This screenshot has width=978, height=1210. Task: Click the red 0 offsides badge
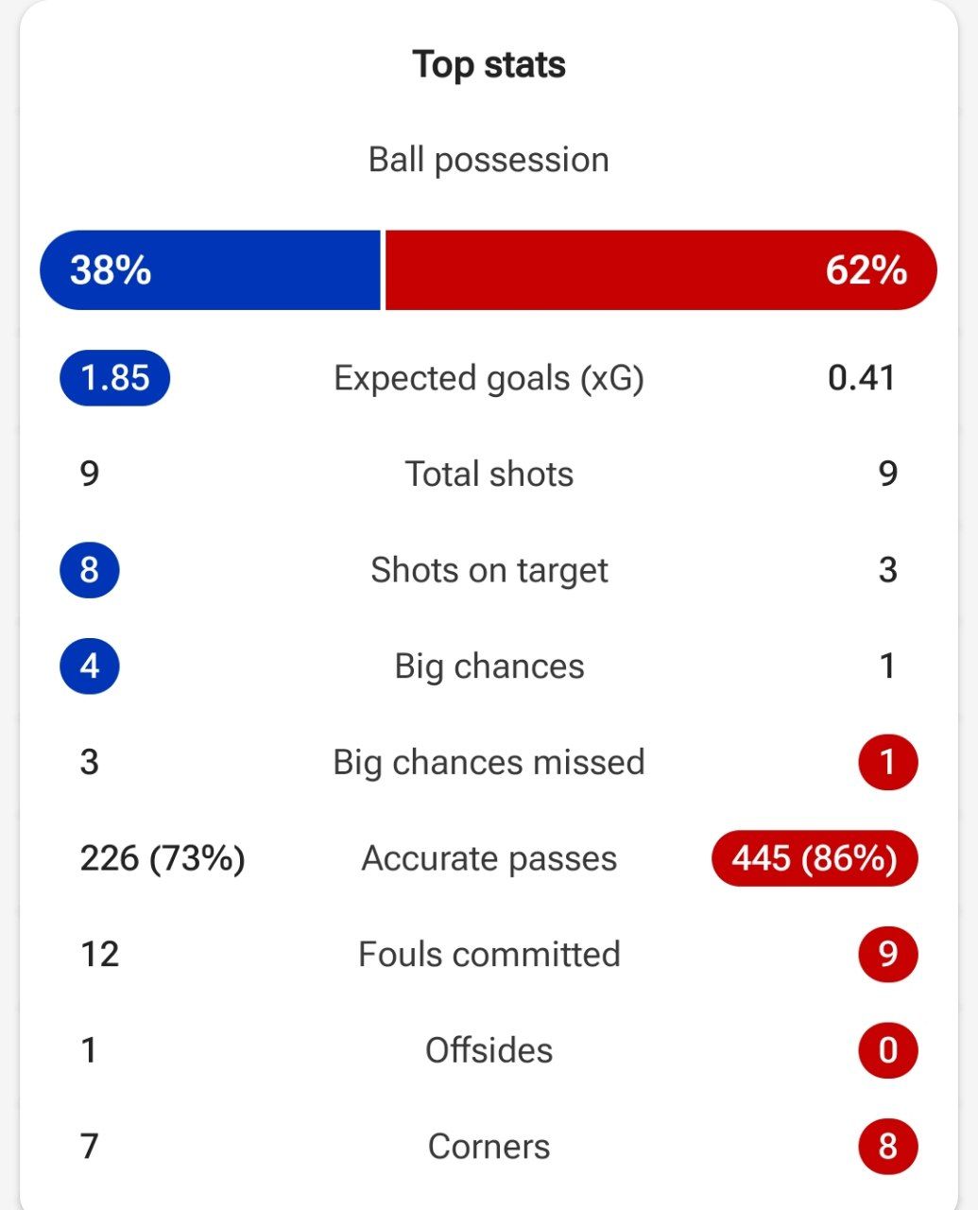click(x=887, y=1050)
